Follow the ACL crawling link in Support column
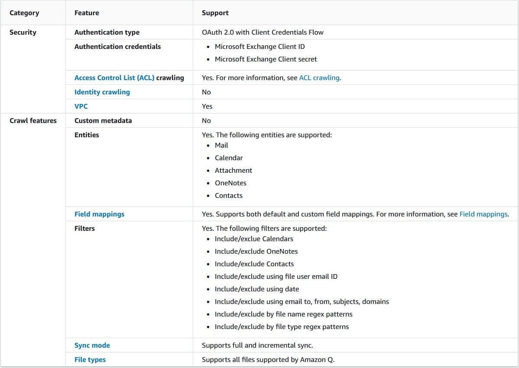The width and height of the screenshot is (519, 368). click(x=319, y=78)
